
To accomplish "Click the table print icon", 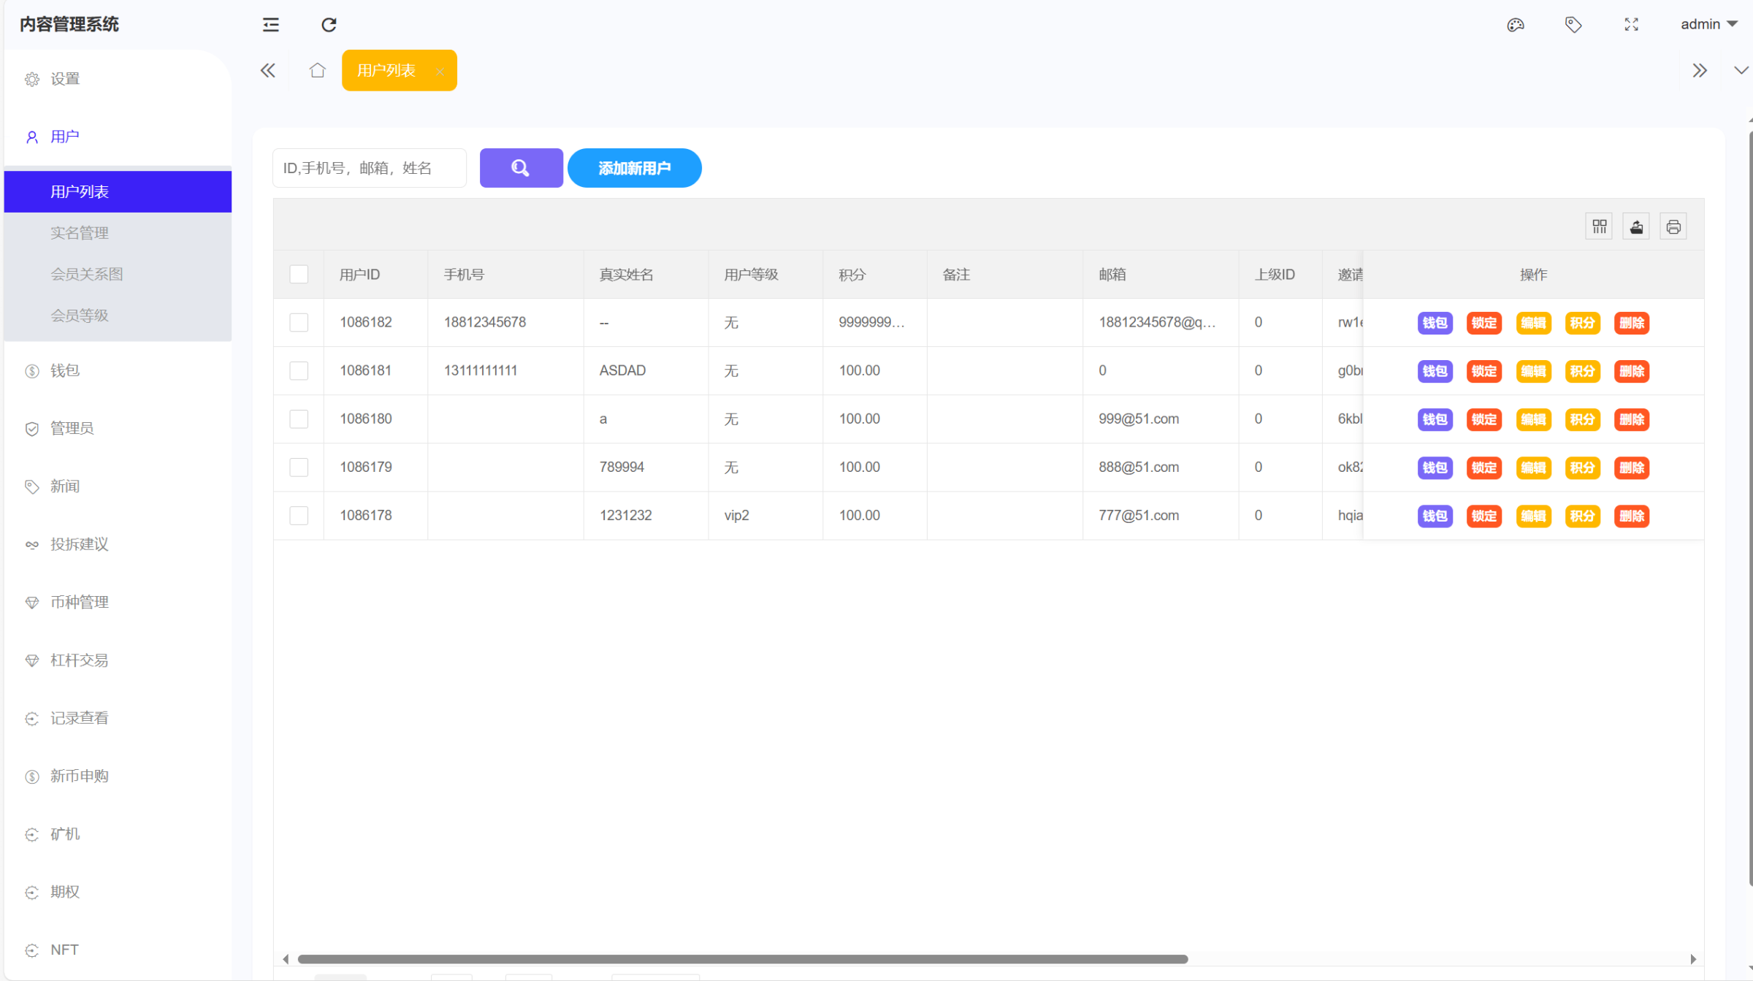I will click(1673, 227).
